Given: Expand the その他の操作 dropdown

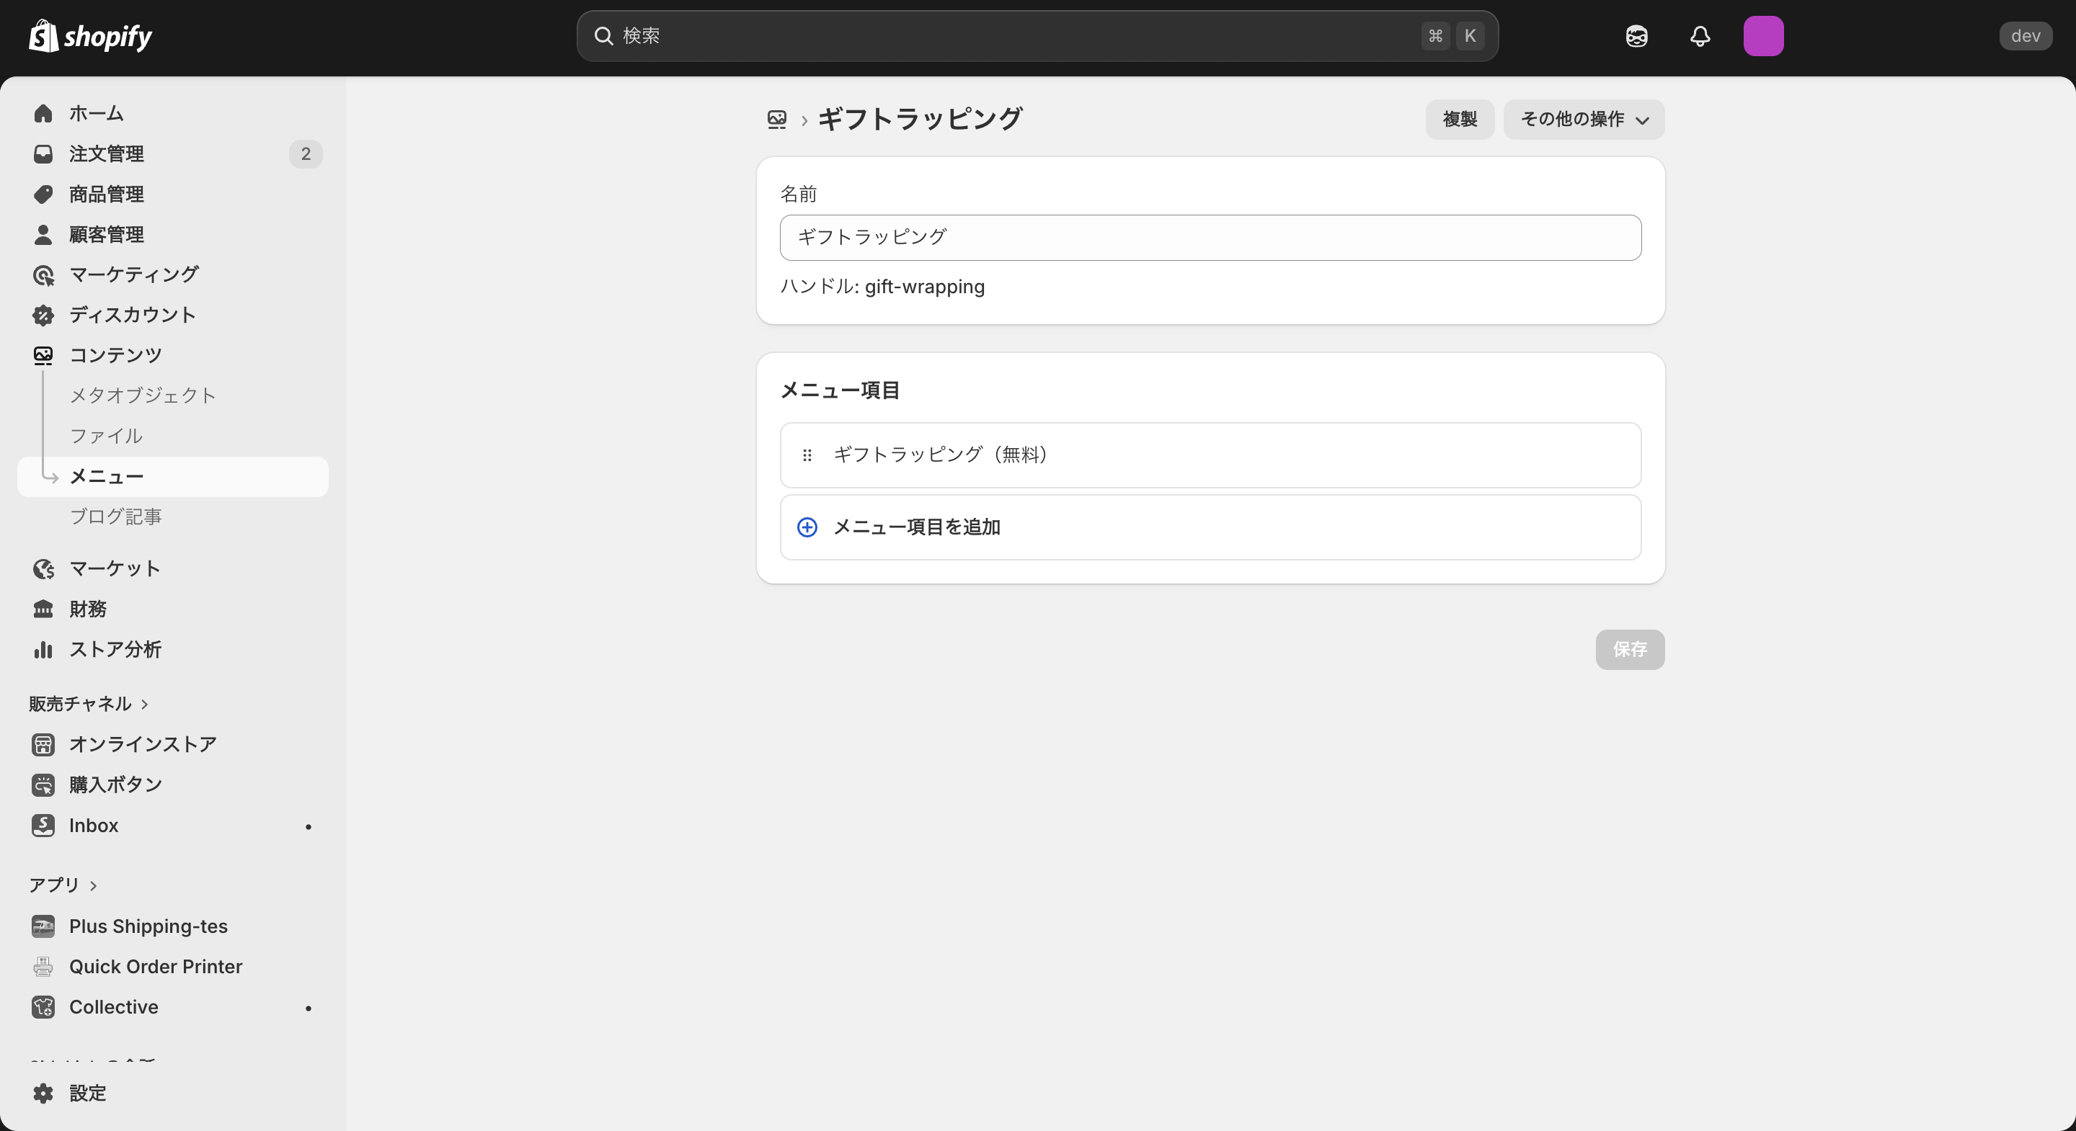Looking at the screenshot, I should (x=1584, y=119).
